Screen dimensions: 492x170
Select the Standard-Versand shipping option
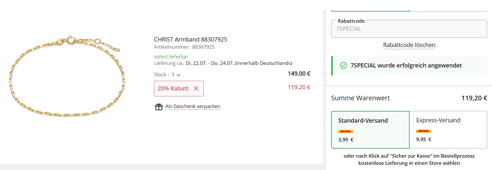point(370,129)
